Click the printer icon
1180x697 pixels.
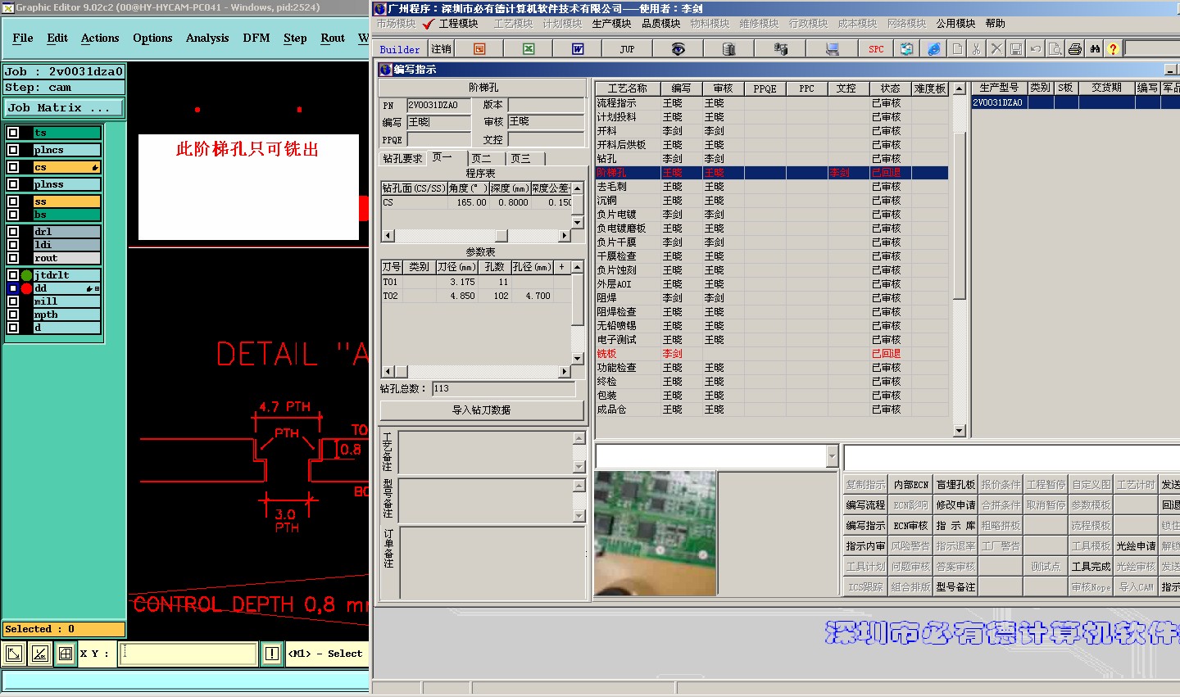point(1075,49)
